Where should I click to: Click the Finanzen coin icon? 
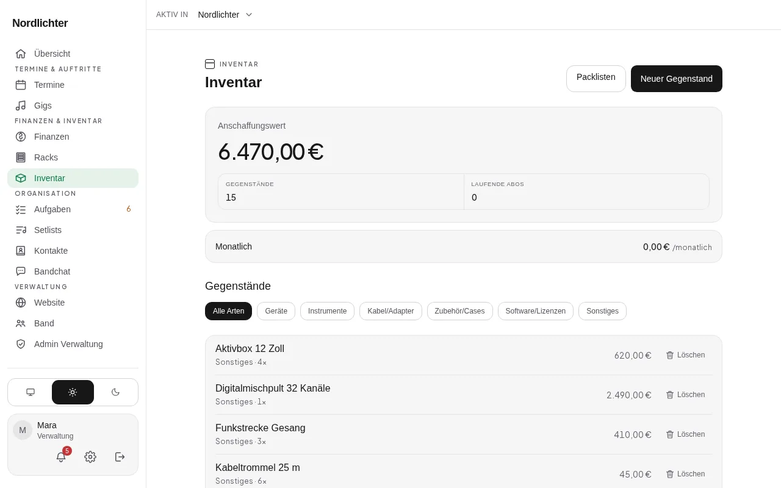(21, 137)
